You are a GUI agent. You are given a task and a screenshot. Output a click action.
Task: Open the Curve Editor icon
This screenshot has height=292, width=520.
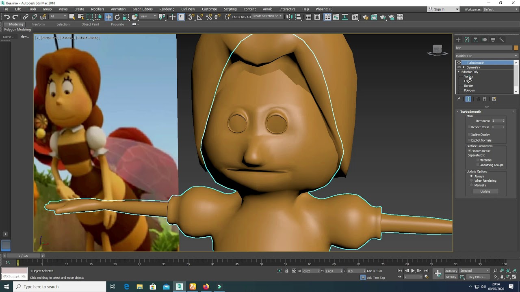(336, 17)
